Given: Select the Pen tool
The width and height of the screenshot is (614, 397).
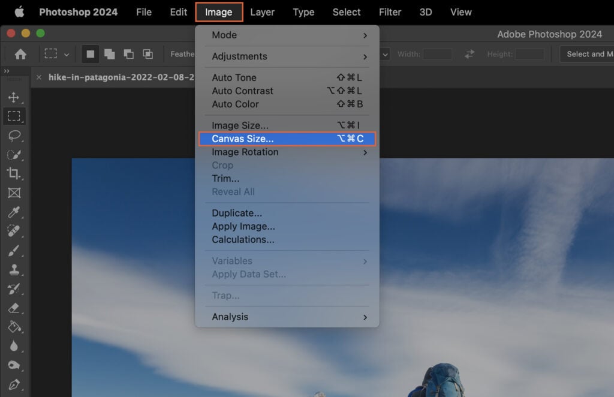Looking at the screenshot, I should [x=14, y=385].
